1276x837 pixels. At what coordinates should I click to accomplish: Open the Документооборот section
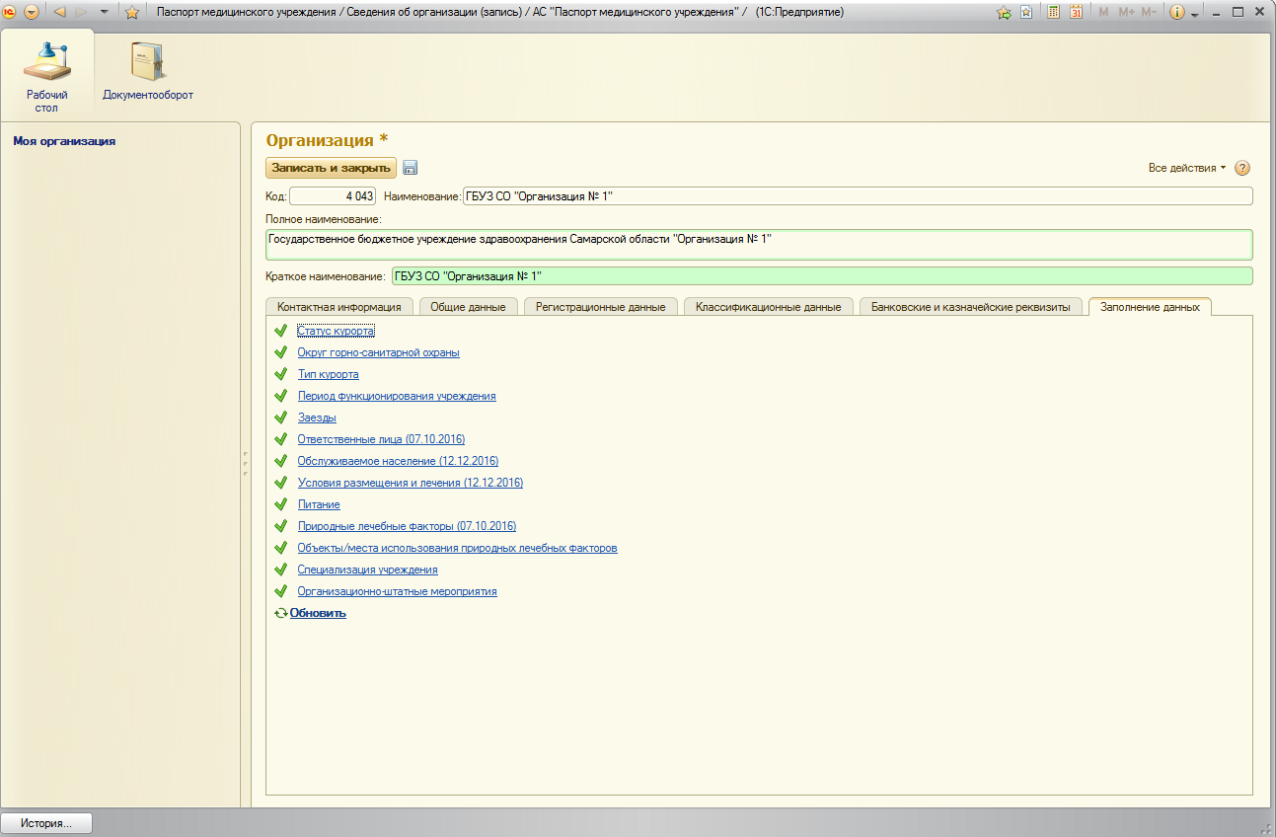[148, 73]
